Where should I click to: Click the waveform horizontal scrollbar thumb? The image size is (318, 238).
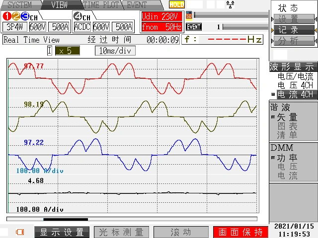pyautogui.click(x=66, y=219)
